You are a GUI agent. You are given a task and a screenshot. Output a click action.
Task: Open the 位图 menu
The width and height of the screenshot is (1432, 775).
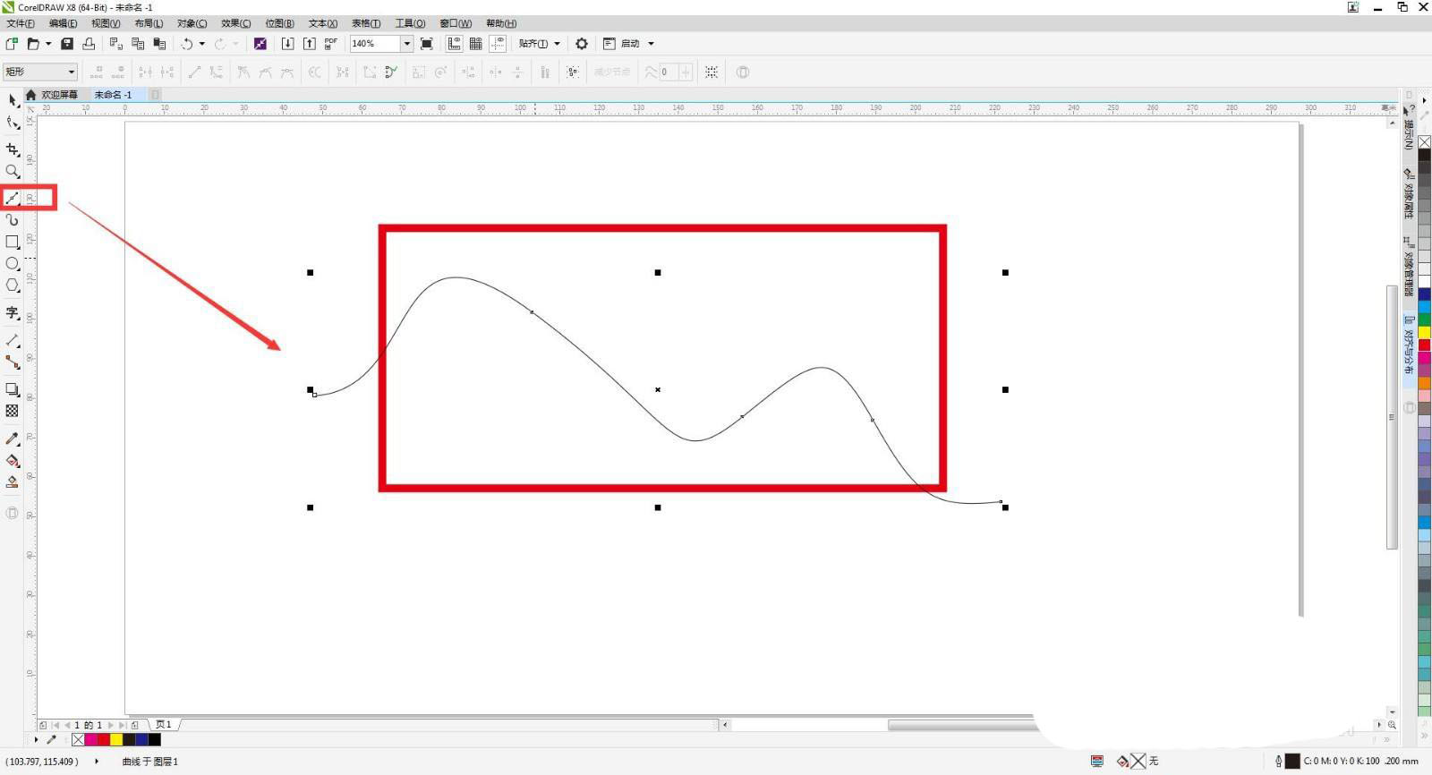[279, 23]
